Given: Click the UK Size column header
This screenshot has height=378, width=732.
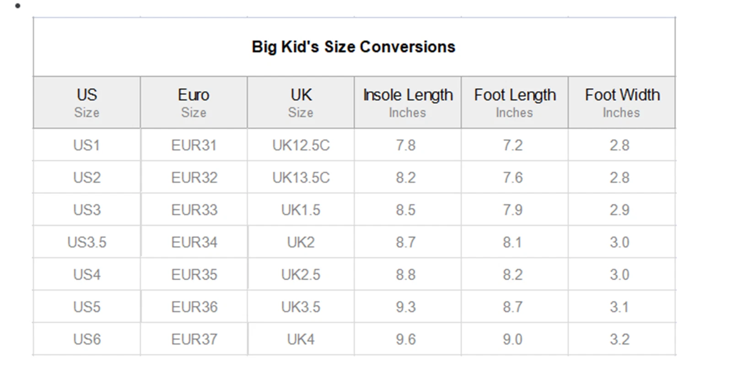Looking at the screenshot, I should coord(301,102).
